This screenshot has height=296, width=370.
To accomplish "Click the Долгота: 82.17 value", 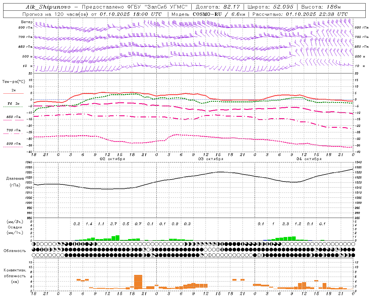I will [217, 7].
